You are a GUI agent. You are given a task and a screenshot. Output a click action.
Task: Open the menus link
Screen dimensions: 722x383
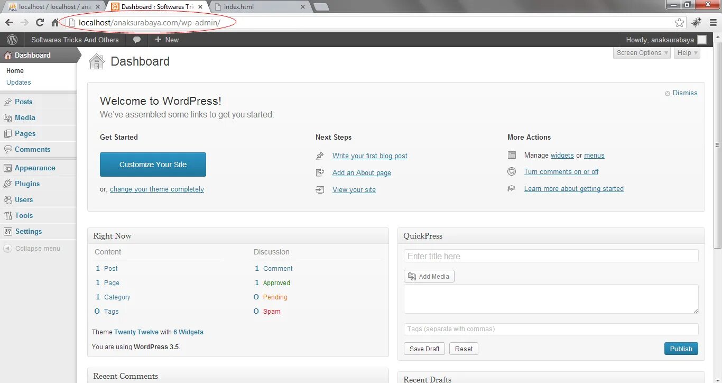tap(594, 156)
